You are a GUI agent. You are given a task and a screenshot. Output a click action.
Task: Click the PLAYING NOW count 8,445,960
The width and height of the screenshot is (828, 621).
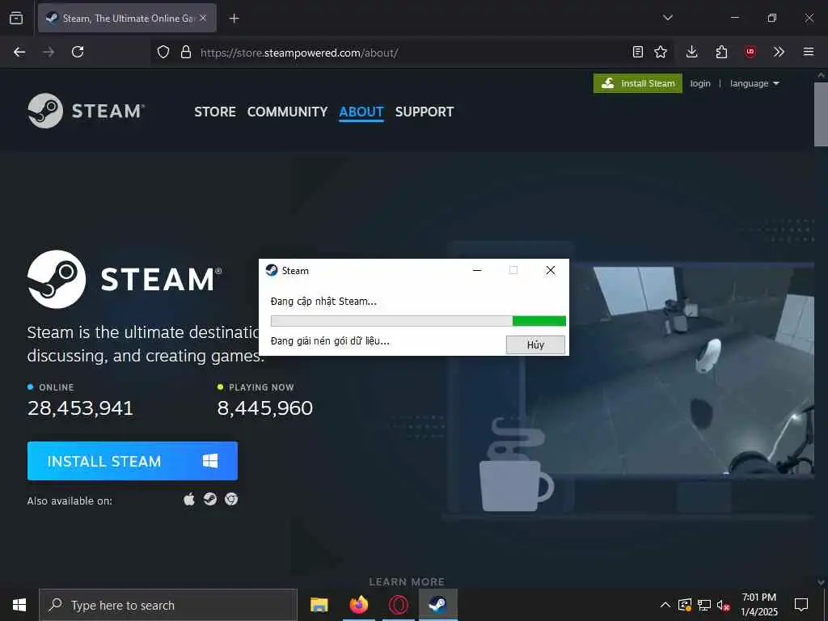coord(265,408)
